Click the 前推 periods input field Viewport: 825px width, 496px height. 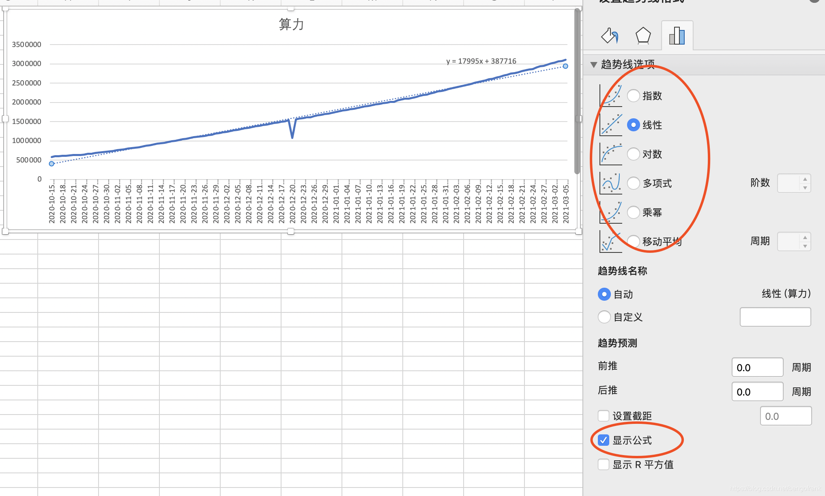coord(757,368)
